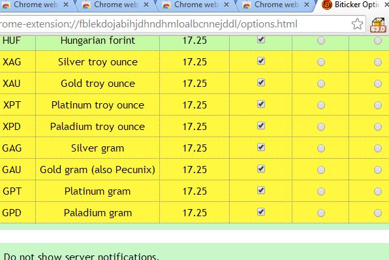This screenshot has width=389, height=260.
Task: Click the text Gold gram (also Pecunix)
Action: point(97,170)
